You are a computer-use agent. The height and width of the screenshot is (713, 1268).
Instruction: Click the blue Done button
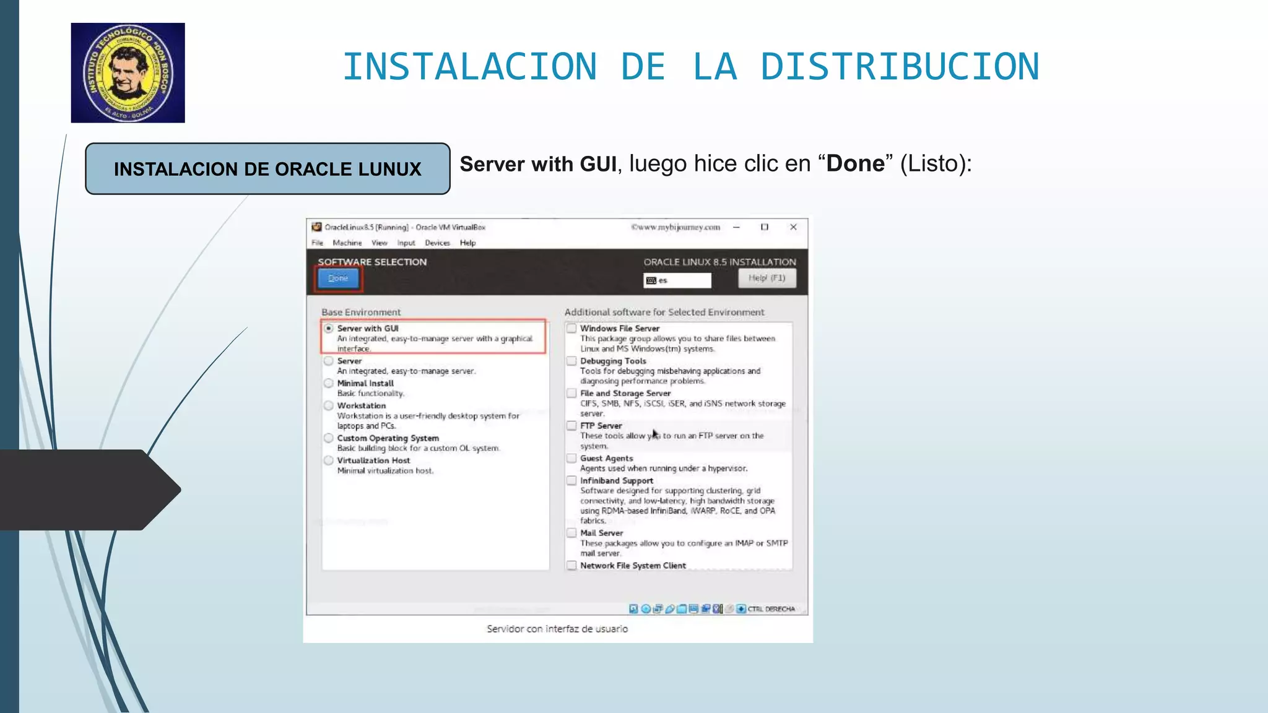tap(338, 279)
